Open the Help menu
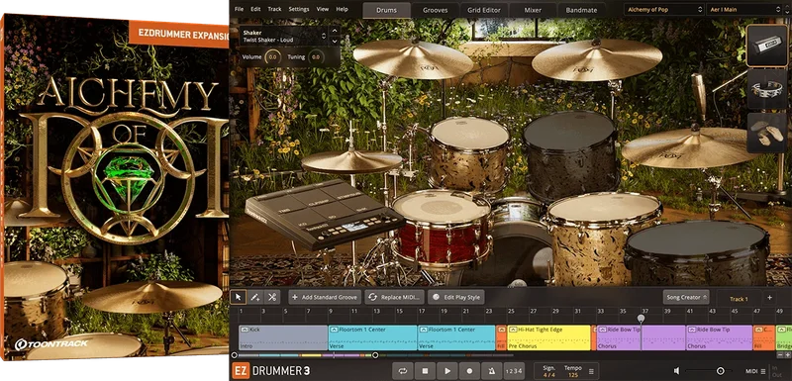 (x=342, y=9)
